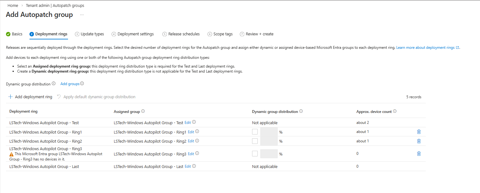Enable dynamic distribution checkbox for Ring3
Viewport: 480px width, 193px height.
pos(255,154)
